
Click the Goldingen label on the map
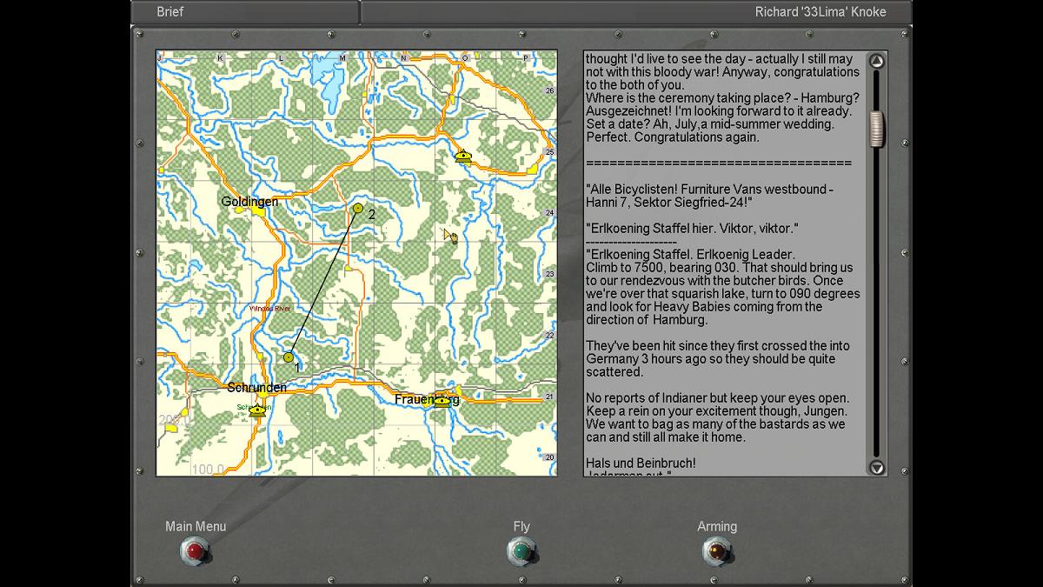coord(249,201)
